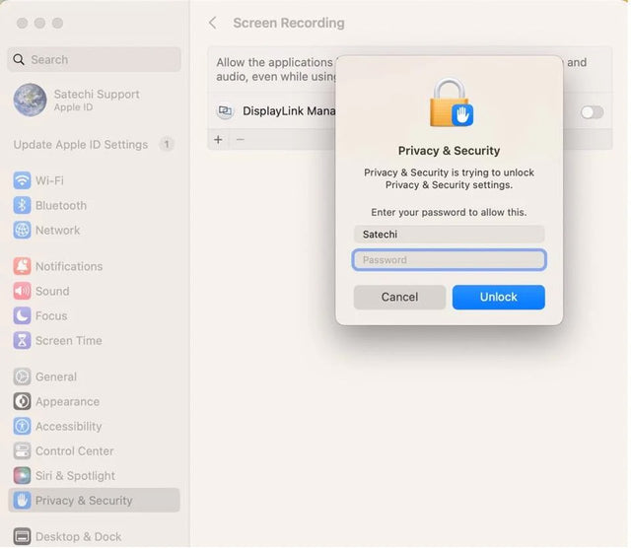
Task: Click the Focus moon icon
Action: (22, 316)
